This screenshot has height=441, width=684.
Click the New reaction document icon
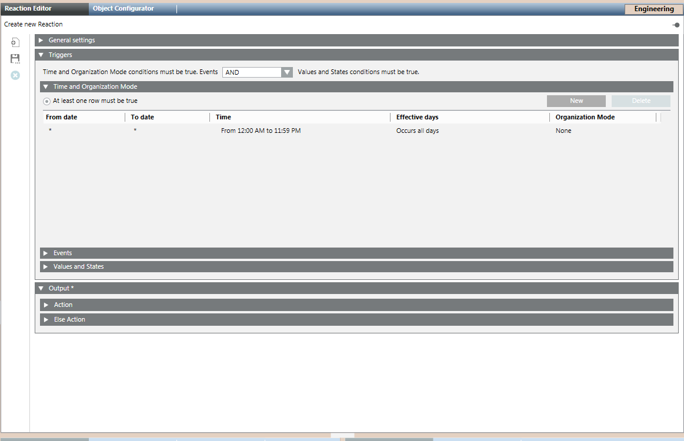click(x=15, y=42)
